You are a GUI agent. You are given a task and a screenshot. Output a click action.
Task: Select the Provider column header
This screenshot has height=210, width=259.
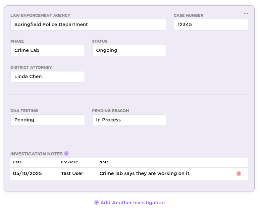point(69,162)
